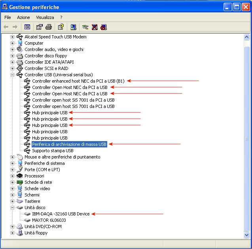
Task: Expand Controller audio, video e giochi
Action: point(12,49)
